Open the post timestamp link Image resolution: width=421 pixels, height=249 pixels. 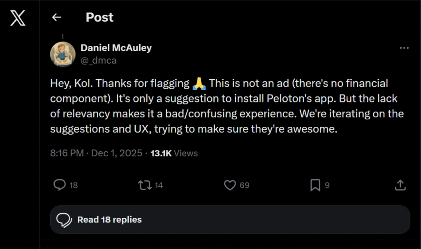click(94, 153)
